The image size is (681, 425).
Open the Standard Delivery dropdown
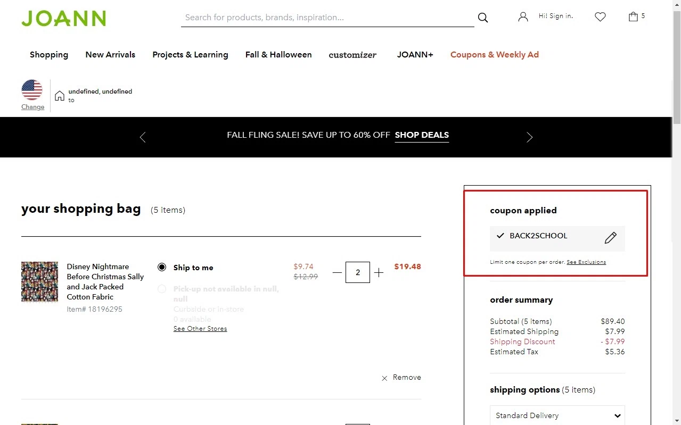(557, 415)
